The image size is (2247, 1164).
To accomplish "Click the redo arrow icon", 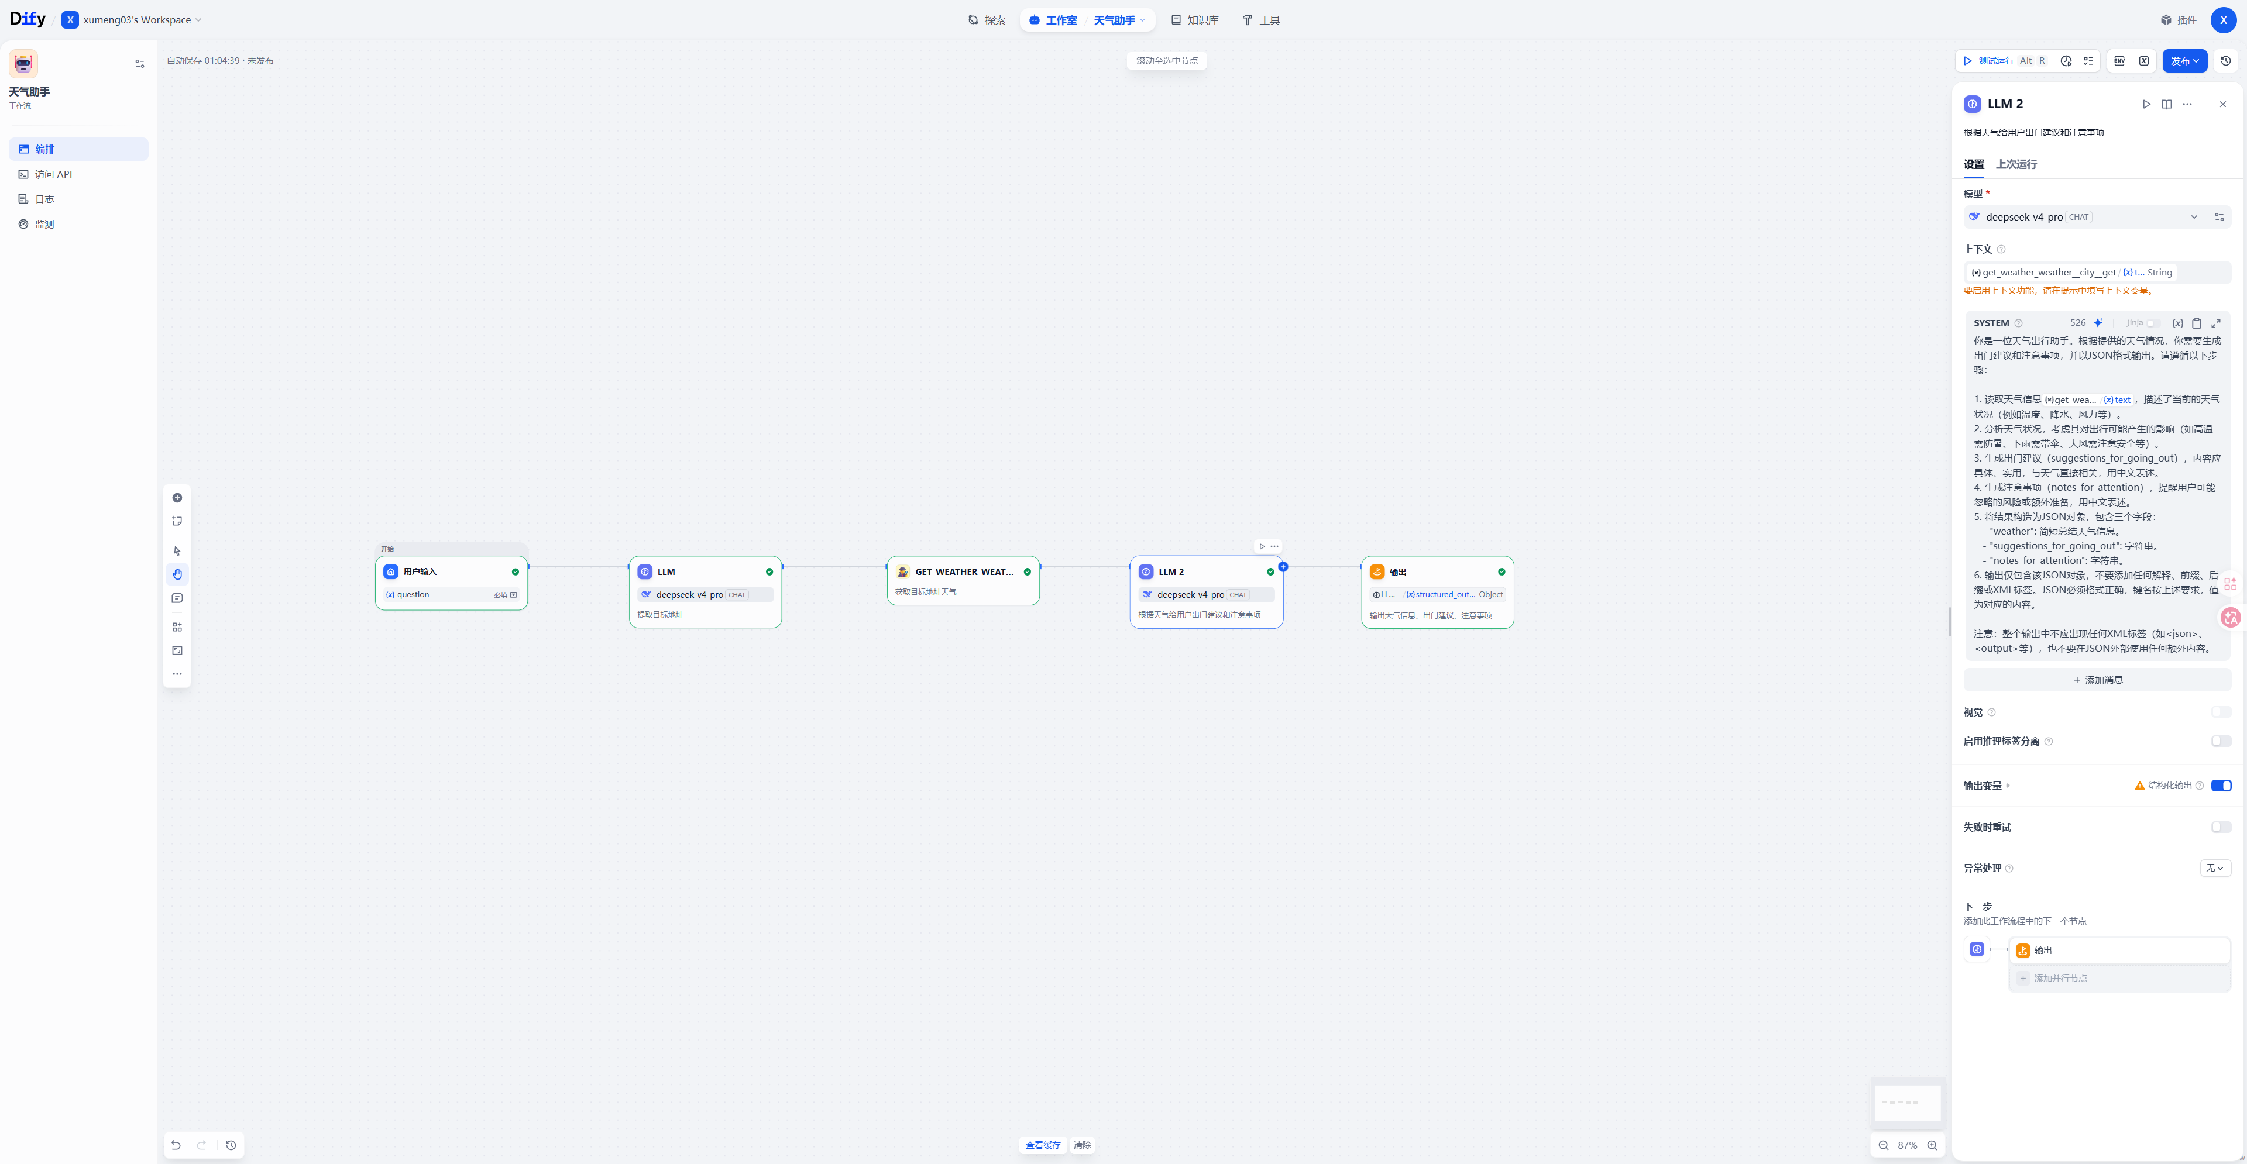I will pyautogui.click(x=201, y=1145).
